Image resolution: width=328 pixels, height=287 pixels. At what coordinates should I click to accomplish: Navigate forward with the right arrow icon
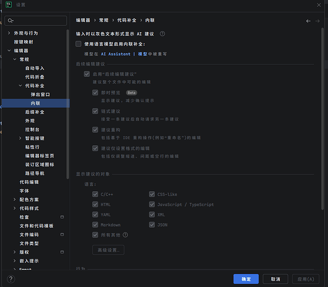click(x=317, y=21)
